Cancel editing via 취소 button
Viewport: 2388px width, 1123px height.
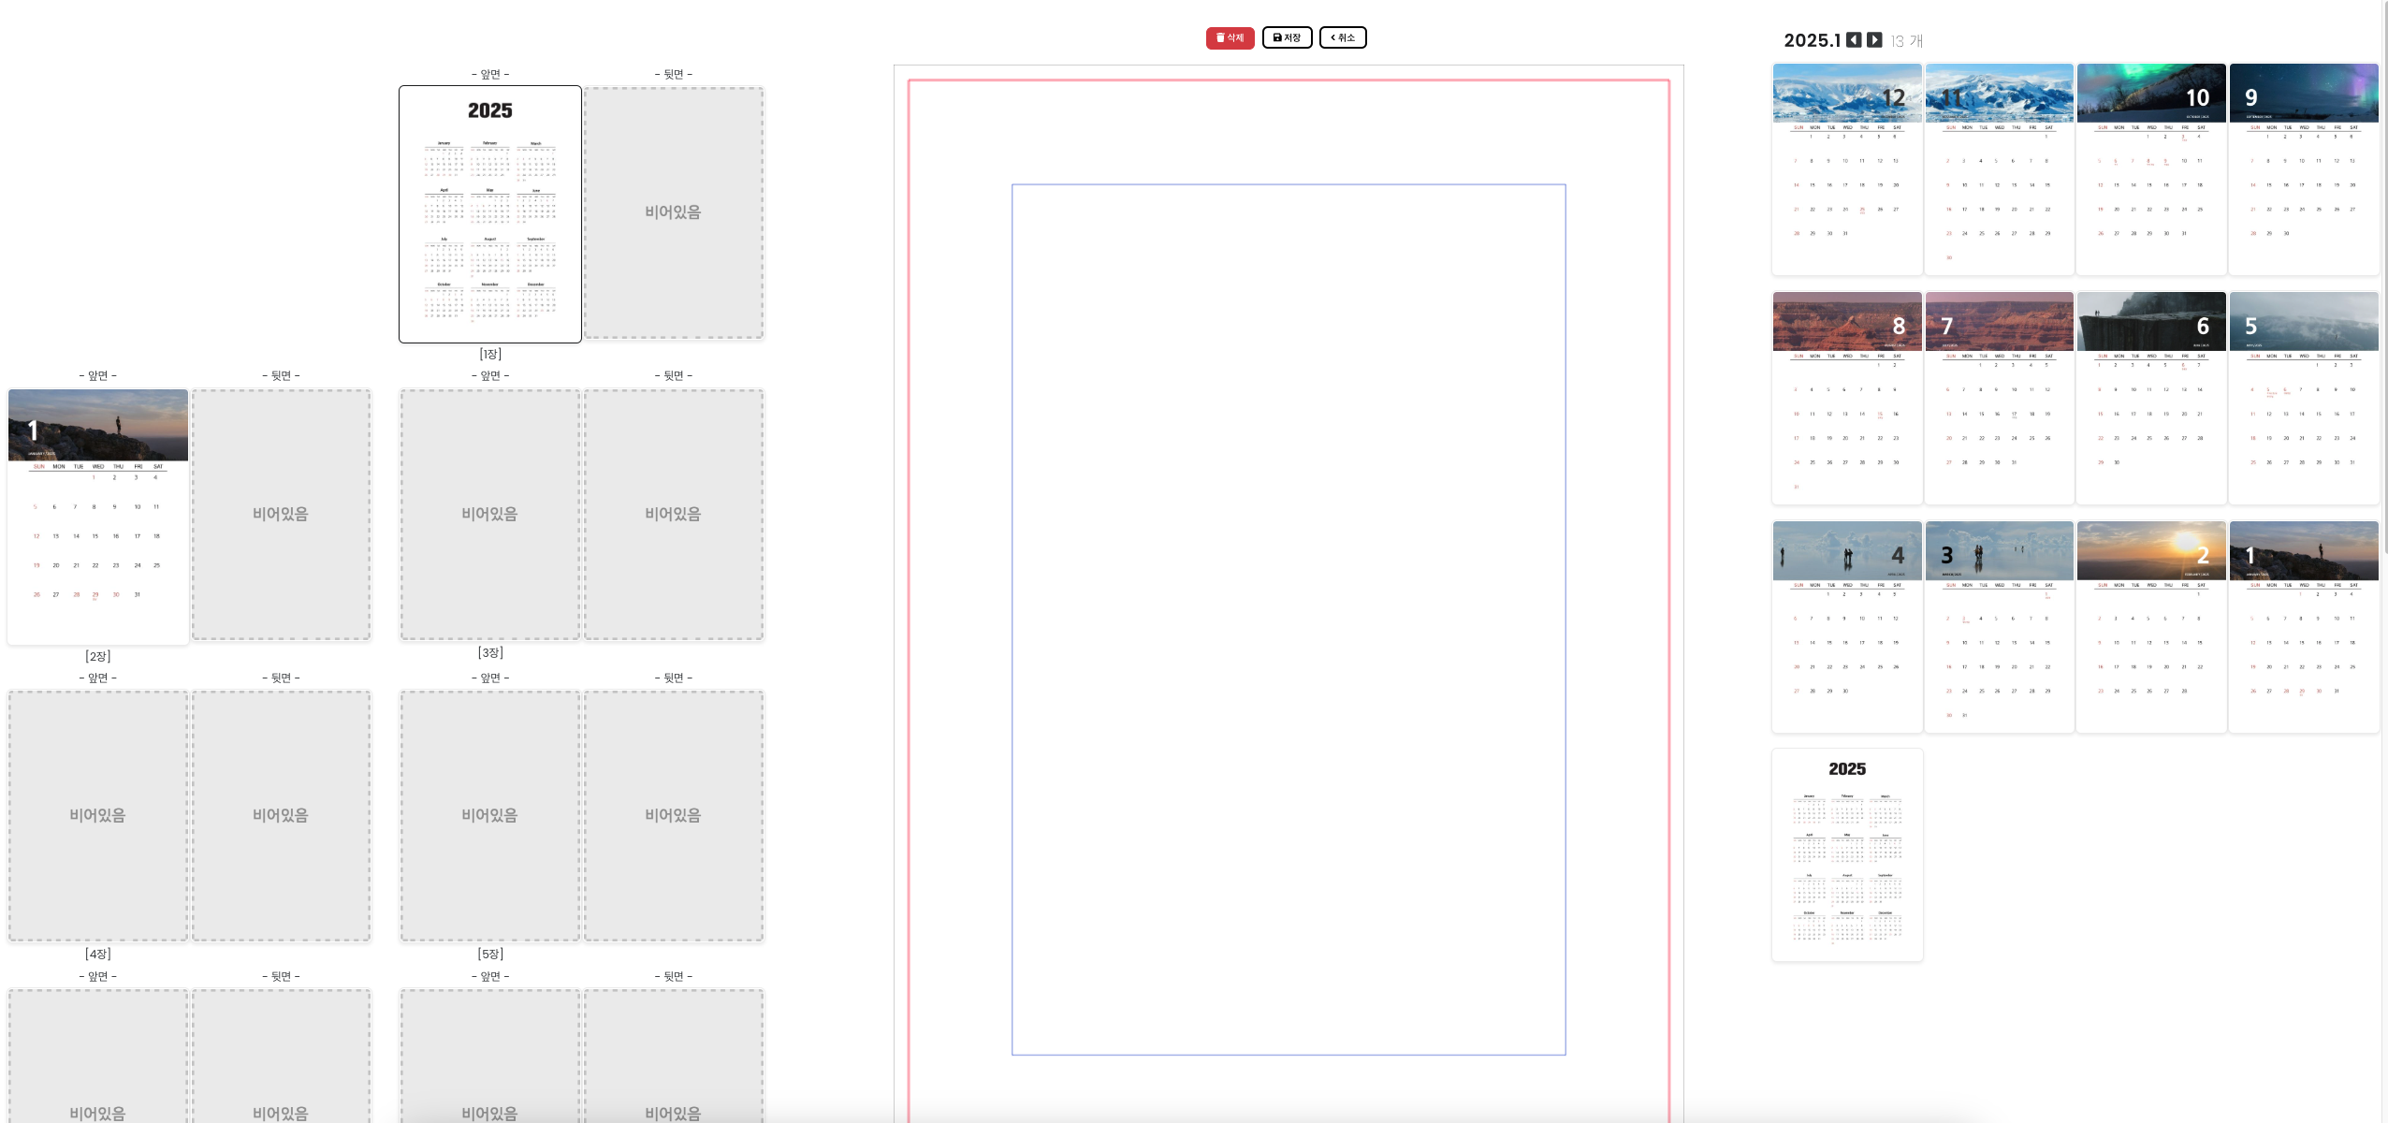[1343, 37]
